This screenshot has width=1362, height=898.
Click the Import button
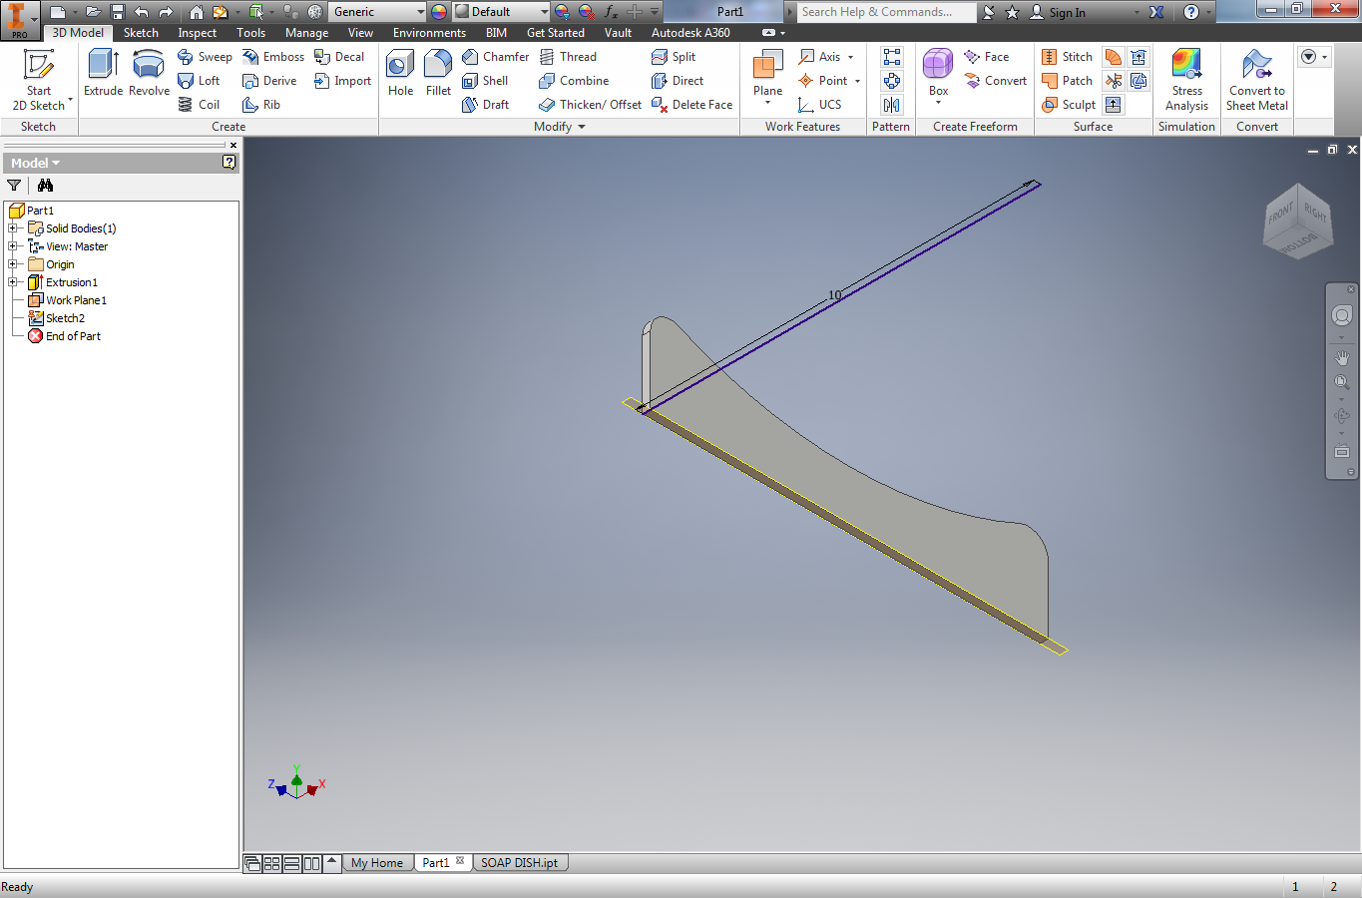pyautogui.click(x=342, y=81)
